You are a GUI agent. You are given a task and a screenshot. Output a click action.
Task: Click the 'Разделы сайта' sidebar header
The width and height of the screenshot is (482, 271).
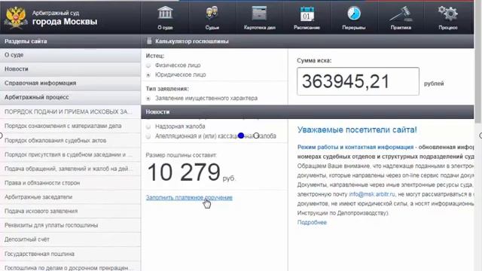70,41
